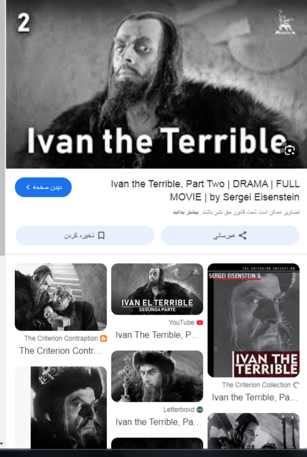Click the Blogger icon beside Criterion Contraption

click(x=103, y=339)
